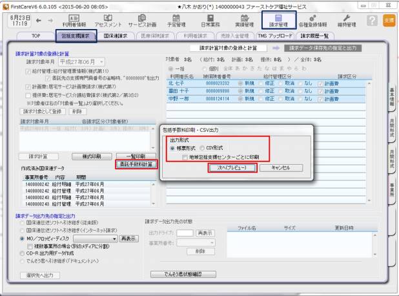399x296 pixels.
Task: Click the yellow help question mark icon
Action: [372, 20]
